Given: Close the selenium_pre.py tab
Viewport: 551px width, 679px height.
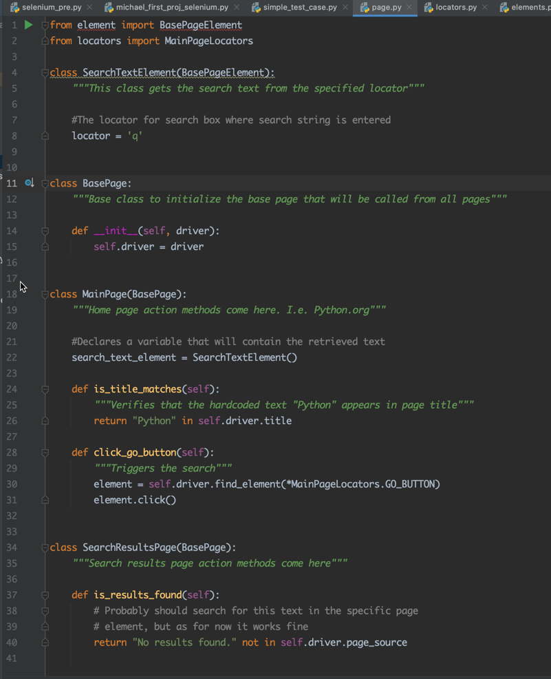Looking at the screenshot, I should click(89, 8).
